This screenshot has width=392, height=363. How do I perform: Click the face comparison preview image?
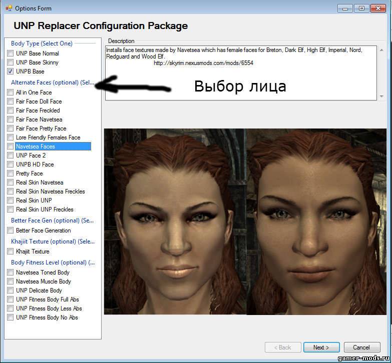pyautogui.click(x=245, y=221)
